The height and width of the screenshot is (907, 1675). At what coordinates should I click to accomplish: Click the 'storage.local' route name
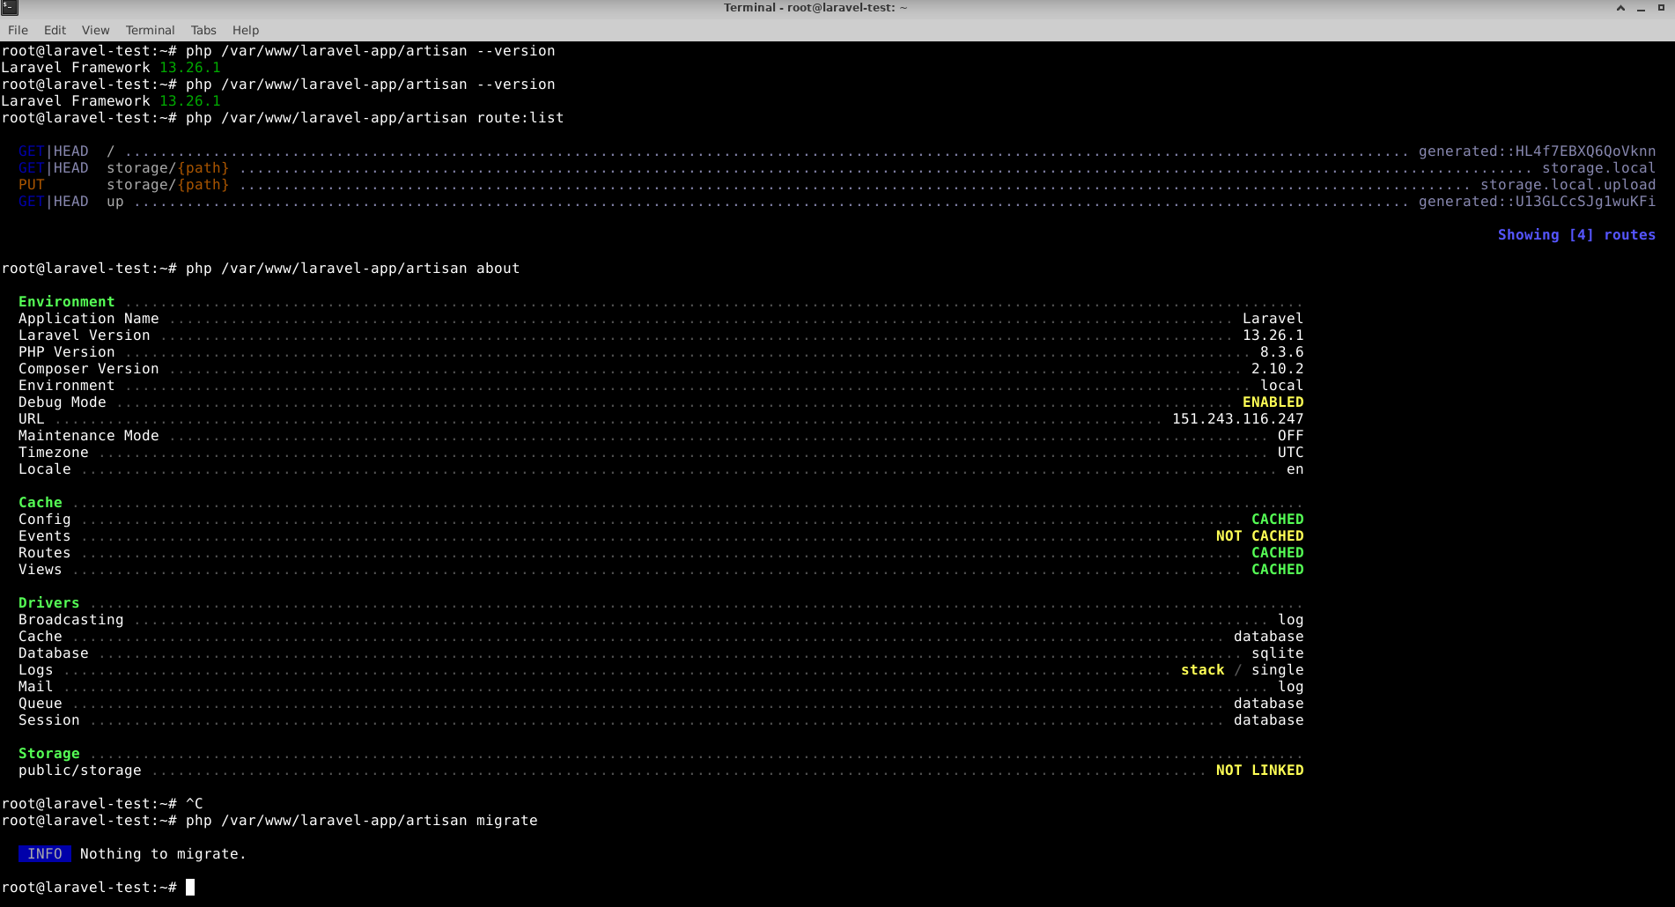(1598, 168)
